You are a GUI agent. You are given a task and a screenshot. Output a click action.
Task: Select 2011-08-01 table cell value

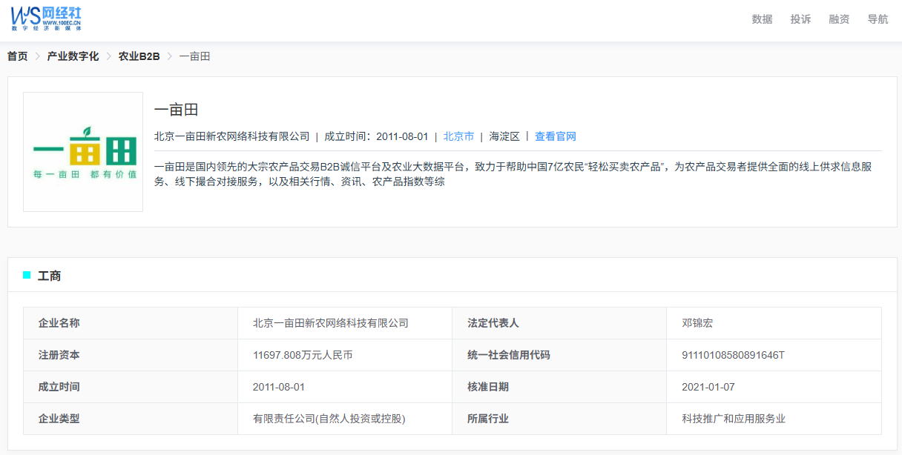pos(345,387)
